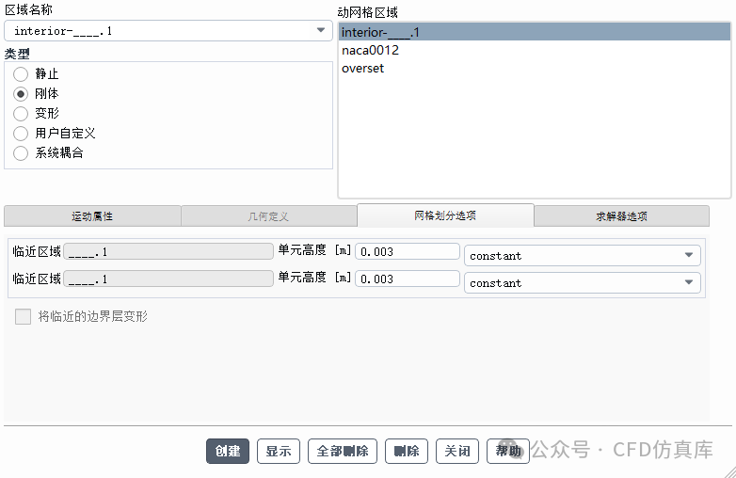The image size is (736, 478).
Task: Select overset in dynamic mesh zones list
Action: coord(535,69)
